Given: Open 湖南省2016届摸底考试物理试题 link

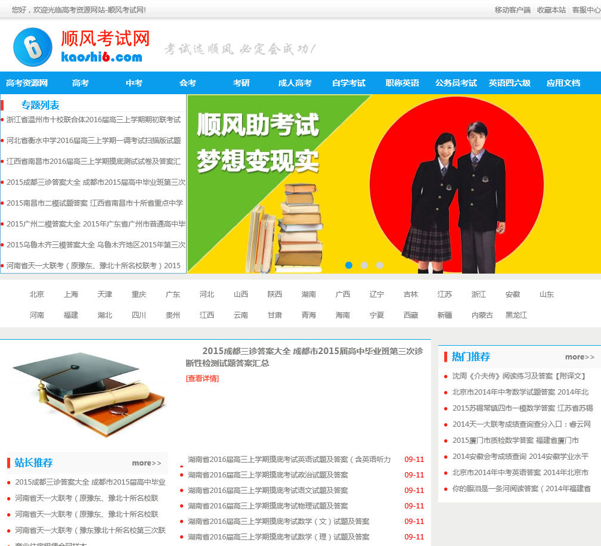Looking at the screenshot, I should 268,506.
